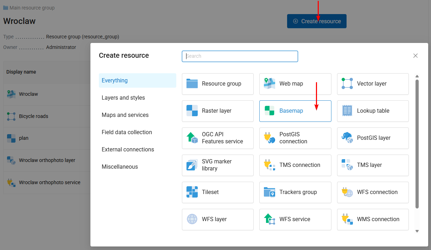Pick the SVG marker library icon
This screenshot has width=431, height=250.
(192, 165)
